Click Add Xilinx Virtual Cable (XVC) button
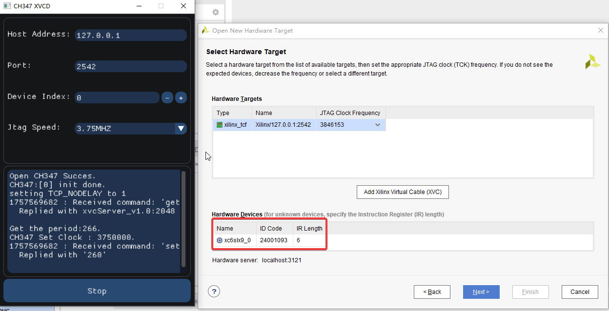The height and width of the screenshot is (311, 609). [x=403, y=192]
